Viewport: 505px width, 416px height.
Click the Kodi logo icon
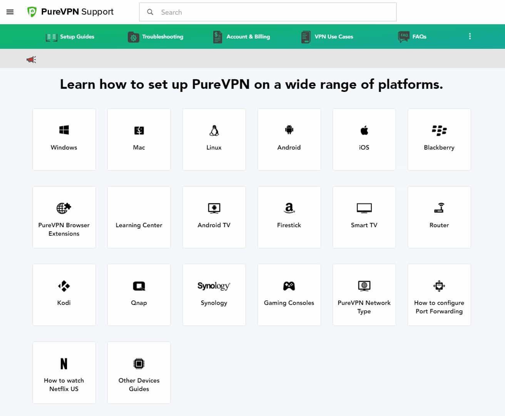(64, 286)
